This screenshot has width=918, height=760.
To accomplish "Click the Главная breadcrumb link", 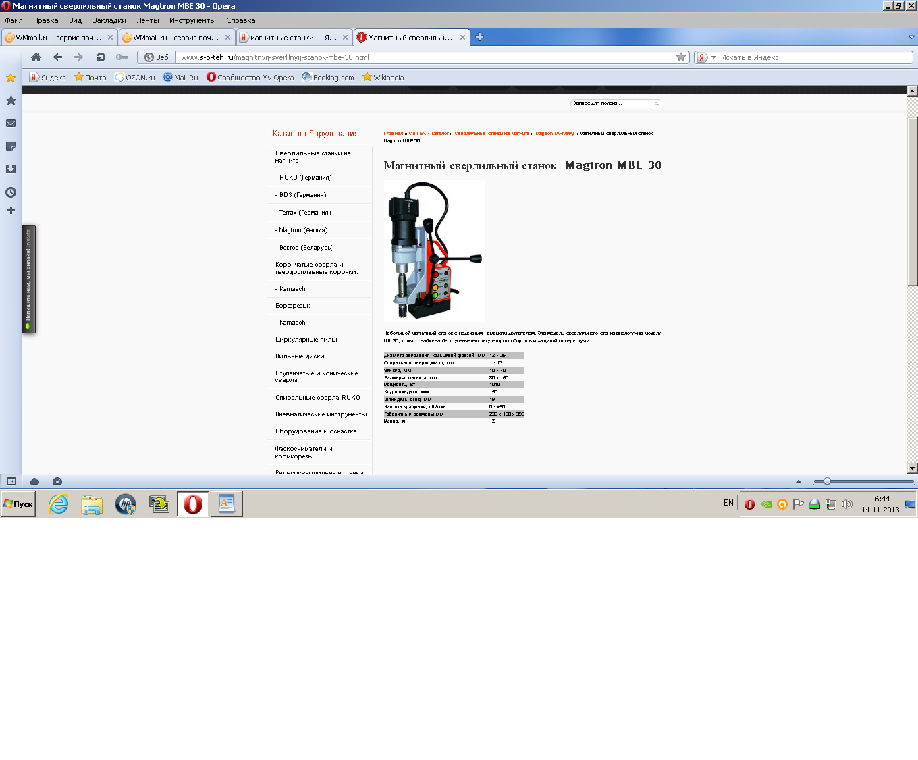I will coord(394,134).
